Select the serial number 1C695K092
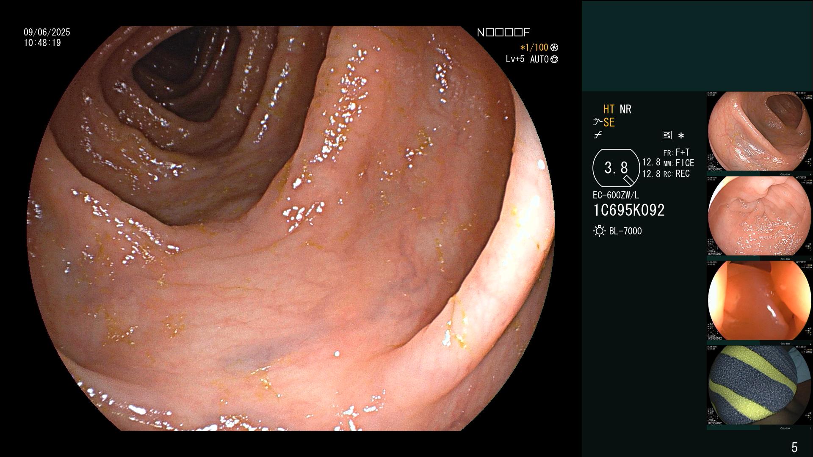 pos(629,210)
